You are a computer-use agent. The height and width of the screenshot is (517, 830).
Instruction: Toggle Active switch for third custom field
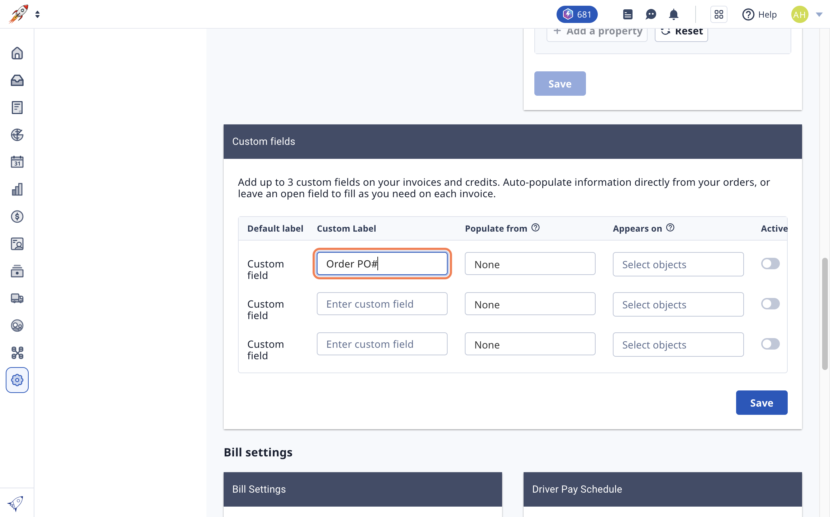[x=770, y=344]
